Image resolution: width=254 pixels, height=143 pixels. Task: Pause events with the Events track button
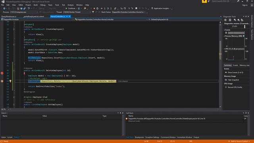[226, 33]
